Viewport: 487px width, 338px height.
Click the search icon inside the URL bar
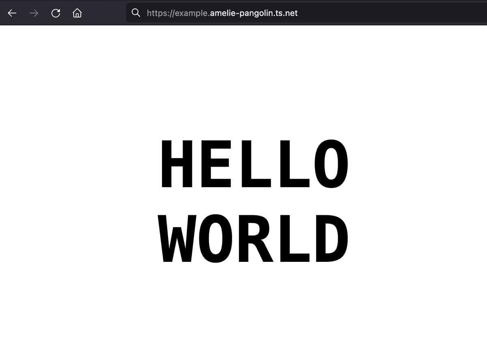point(136,13)
